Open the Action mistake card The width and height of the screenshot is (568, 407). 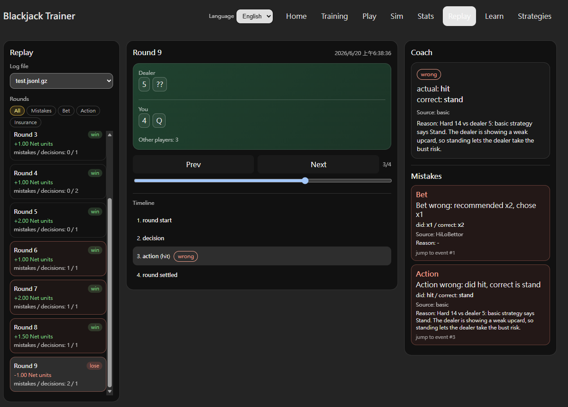coord(481,305)
